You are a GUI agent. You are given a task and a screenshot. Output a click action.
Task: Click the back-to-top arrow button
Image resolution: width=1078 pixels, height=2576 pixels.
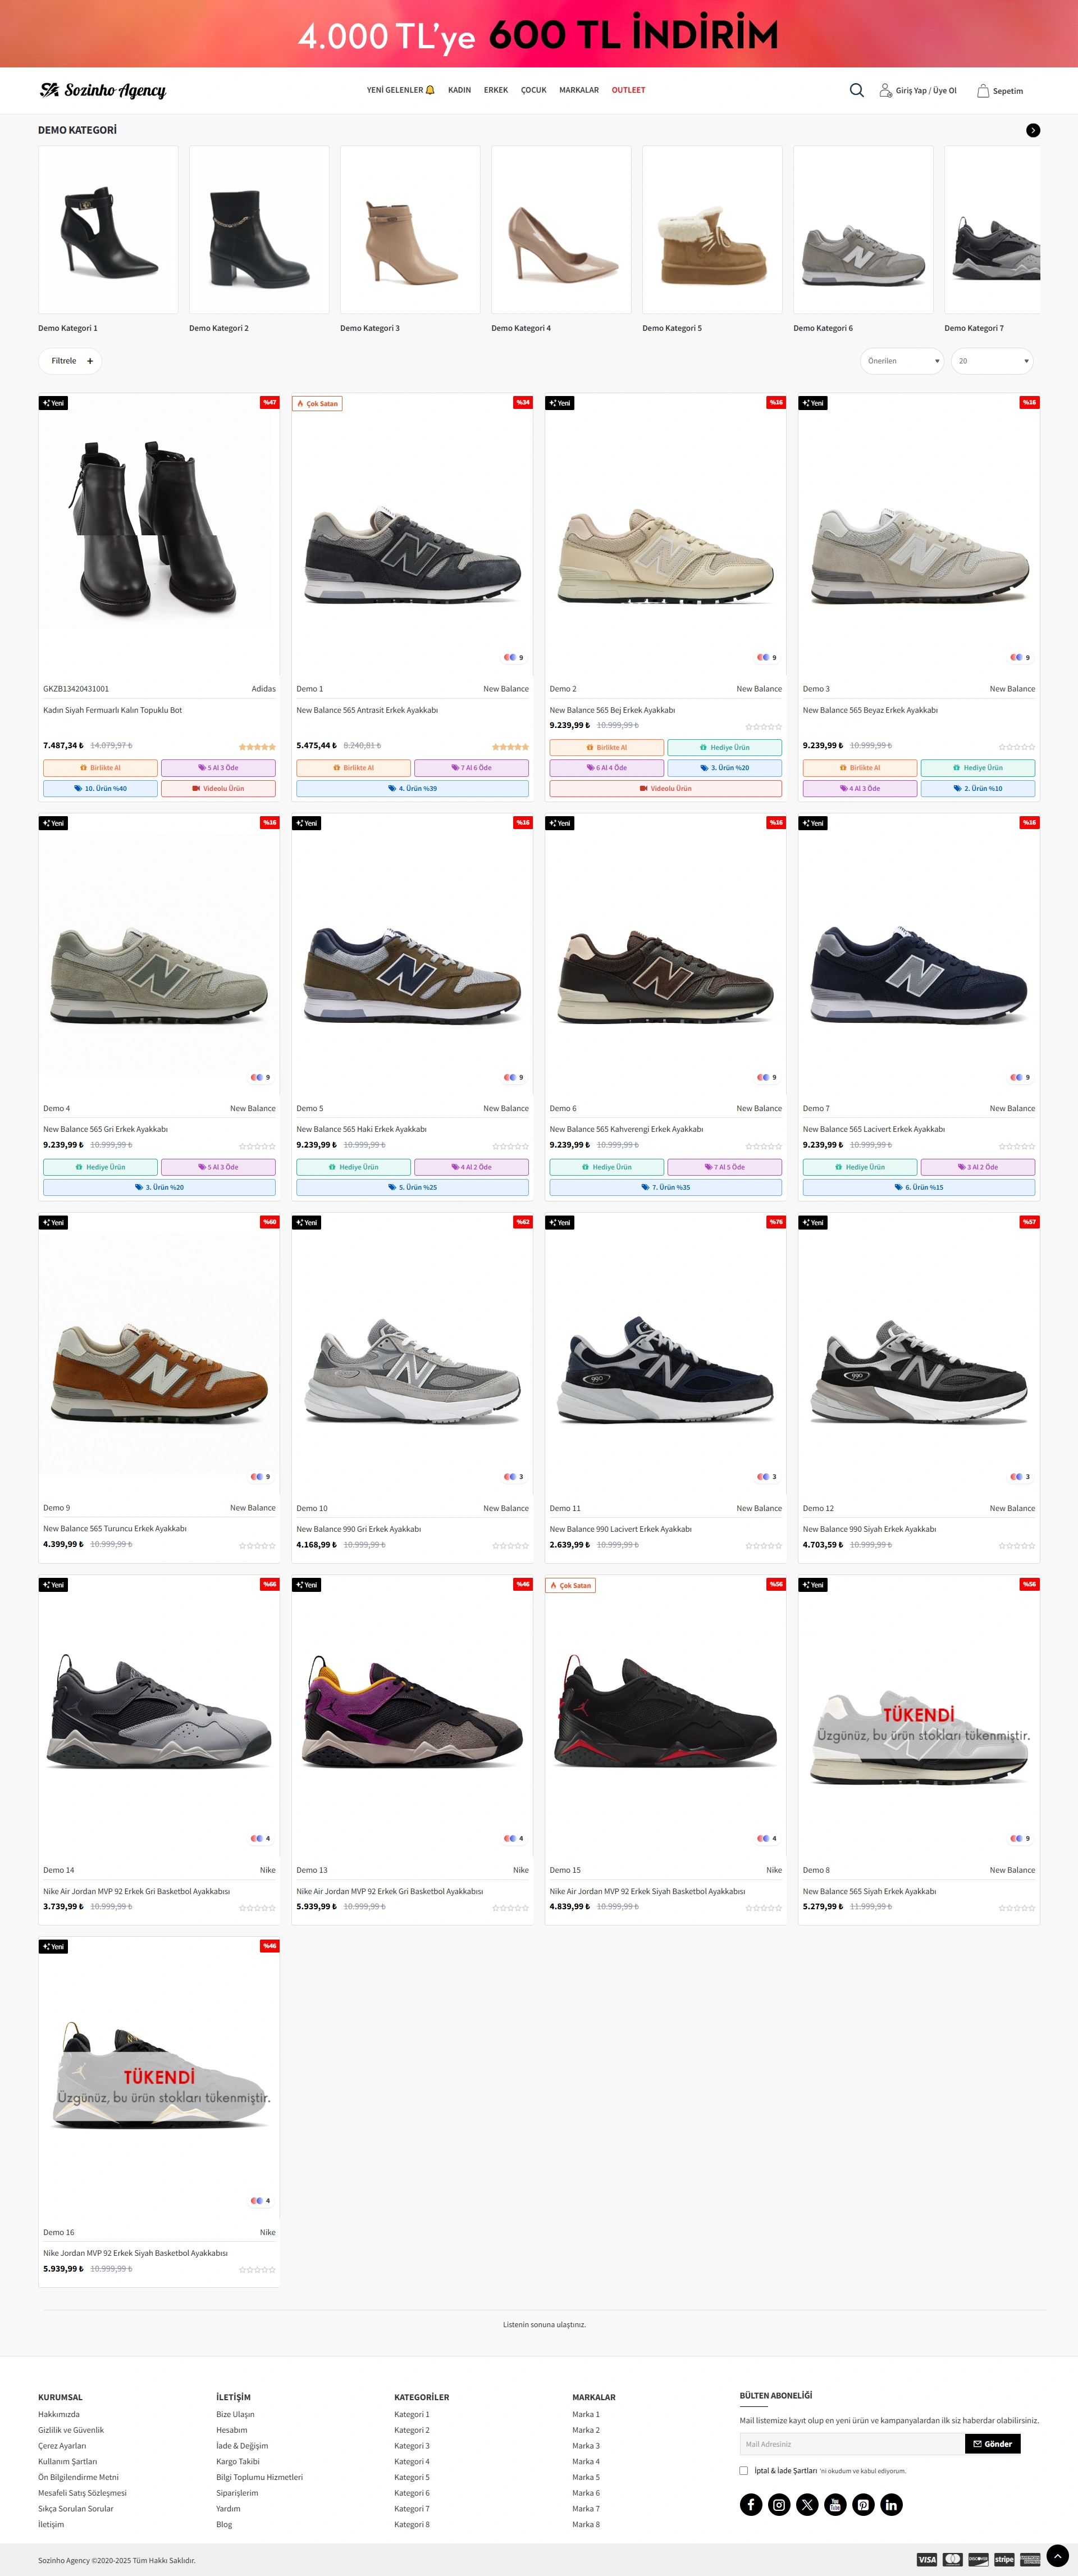(x=1057, y=2555)
